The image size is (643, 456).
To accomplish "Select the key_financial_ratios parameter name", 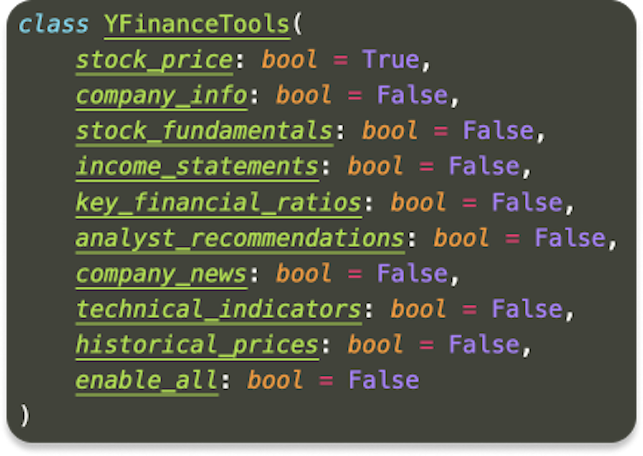I will pos(219,202).
